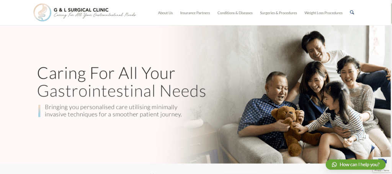The image size is (392, 174).
Task: Click the G & L Surgical Clinic logo icon
Action: point(42,13)
